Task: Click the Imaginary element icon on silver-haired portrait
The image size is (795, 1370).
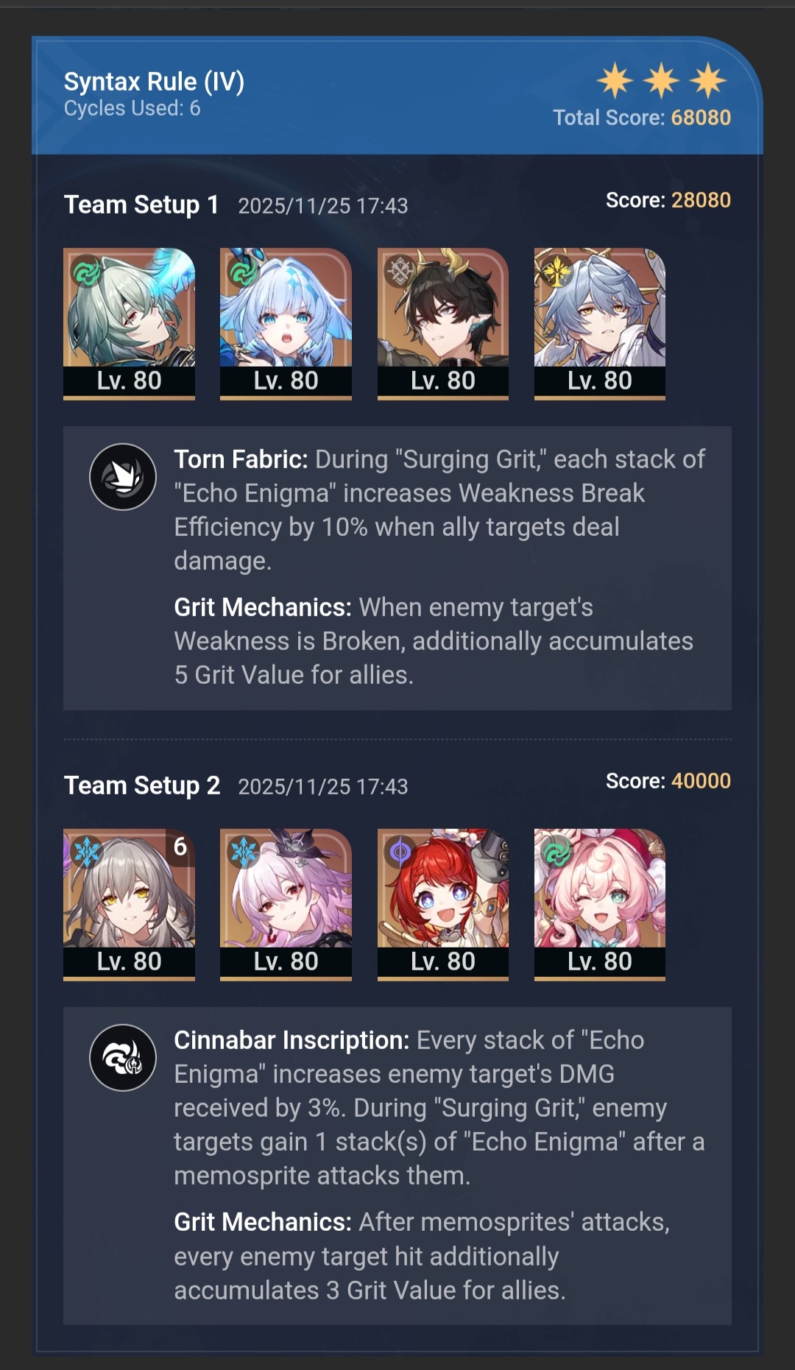Action: 557,272
